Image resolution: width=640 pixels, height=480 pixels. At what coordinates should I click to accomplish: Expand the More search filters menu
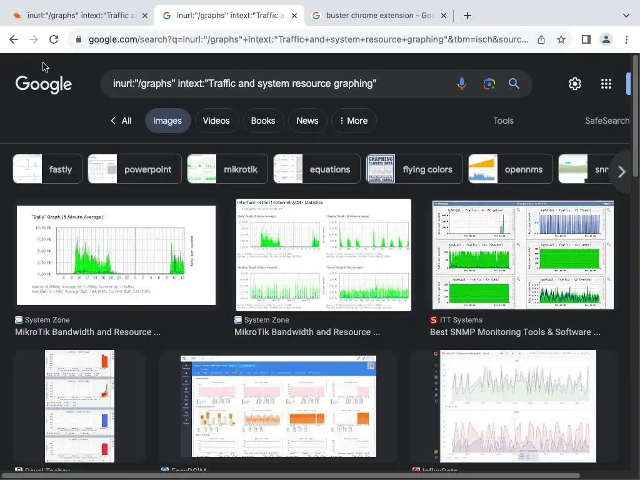click(x=354, y=121)
